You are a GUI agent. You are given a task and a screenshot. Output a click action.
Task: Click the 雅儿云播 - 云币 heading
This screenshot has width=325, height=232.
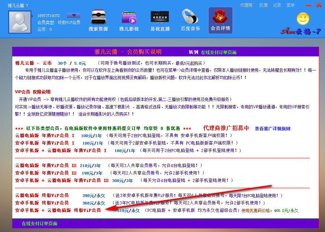[x=33, y=63]
